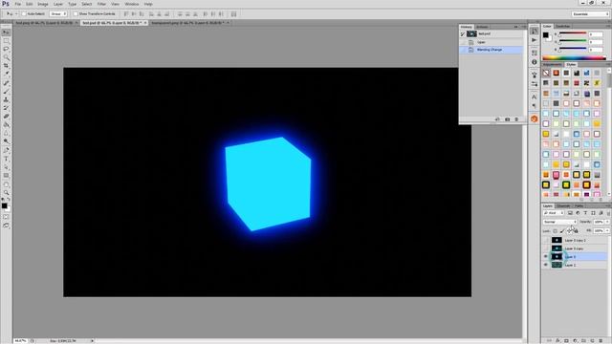Open the File menu
The width and height of the screenshot is (612, 344).
(x=18, y=4)
